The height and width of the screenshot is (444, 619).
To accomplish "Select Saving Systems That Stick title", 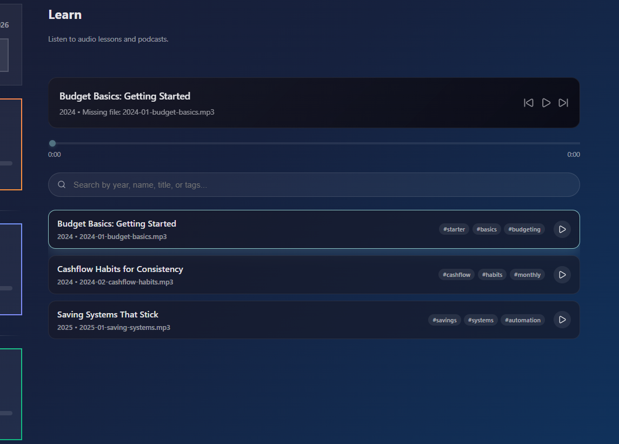I will tap(108, 314).
